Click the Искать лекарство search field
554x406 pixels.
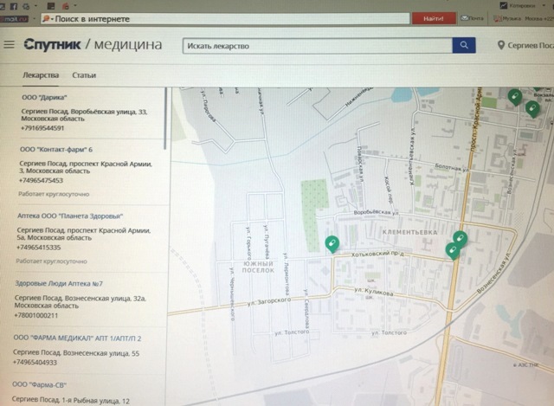[x=318, y=46]
